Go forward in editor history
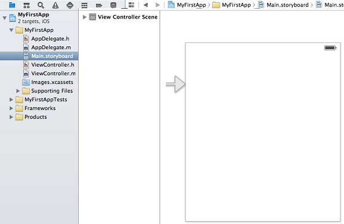 click(x=157, y=5)
